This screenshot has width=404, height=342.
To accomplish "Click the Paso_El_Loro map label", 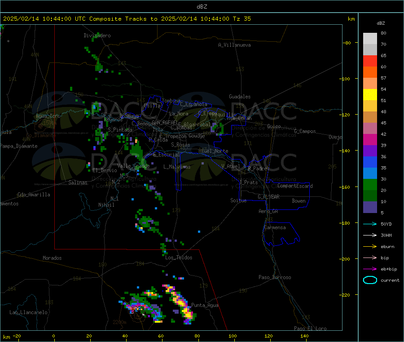I will [310, 329].
